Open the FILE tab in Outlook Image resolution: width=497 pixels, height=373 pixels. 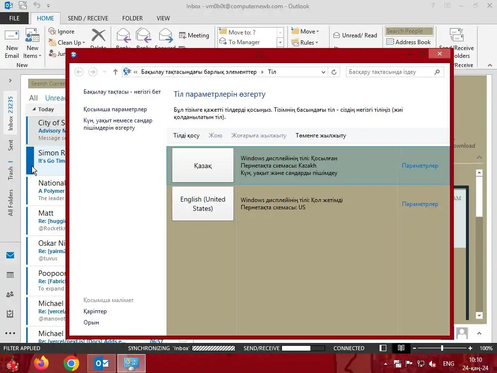14,18
